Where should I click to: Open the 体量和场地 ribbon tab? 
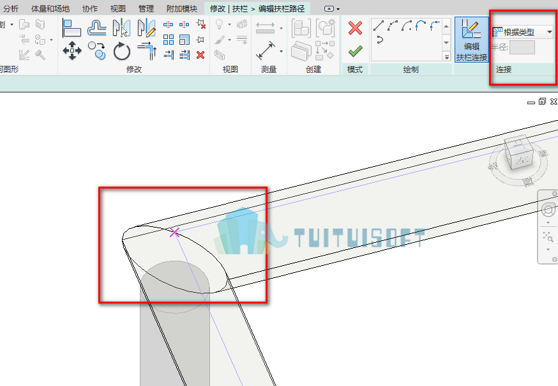50,8
